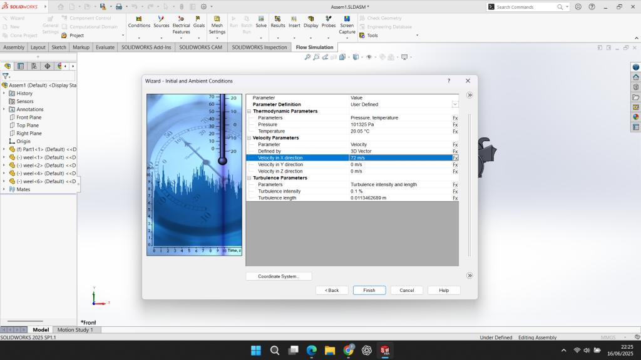Open the Goals tool
The image size is (641, 360).
pyautogui.click(x=199, y=22)
